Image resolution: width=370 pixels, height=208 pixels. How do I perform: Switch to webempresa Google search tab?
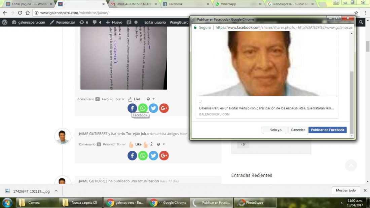(x=291, y=4)
